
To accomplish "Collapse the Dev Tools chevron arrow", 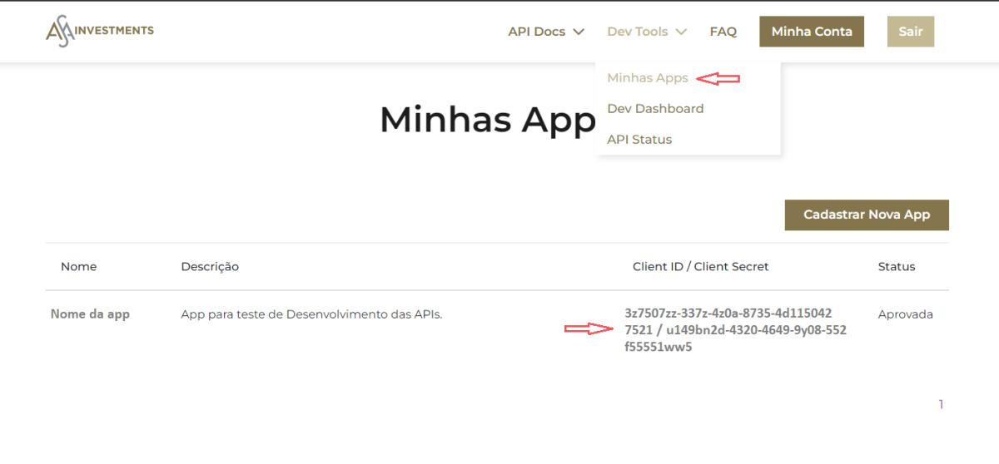I will [x=681, y=32].
